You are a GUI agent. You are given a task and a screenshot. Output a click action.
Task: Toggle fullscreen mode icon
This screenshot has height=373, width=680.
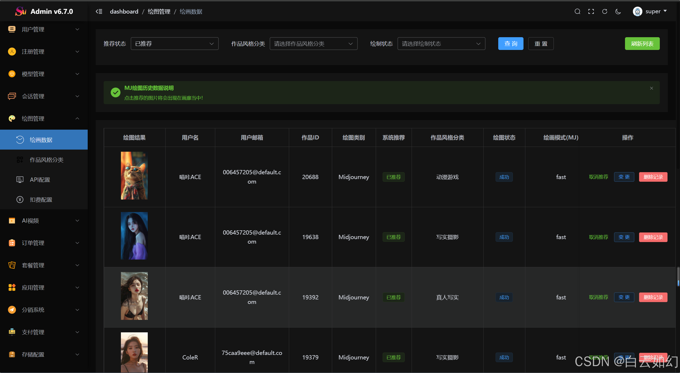point(591,11)
